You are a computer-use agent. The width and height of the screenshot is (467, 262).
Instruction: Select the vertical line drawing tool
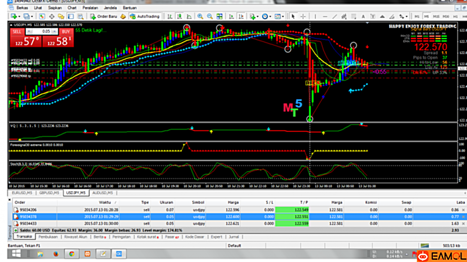(x=315, y=16)
